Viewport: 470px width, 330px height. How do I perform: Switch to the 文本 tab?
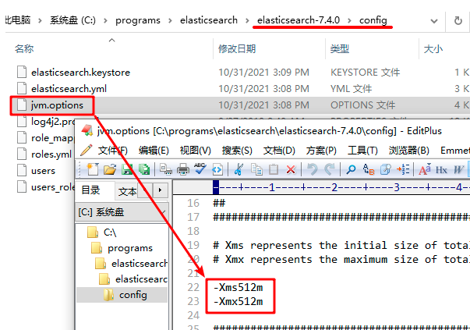[x=127, y=191]
